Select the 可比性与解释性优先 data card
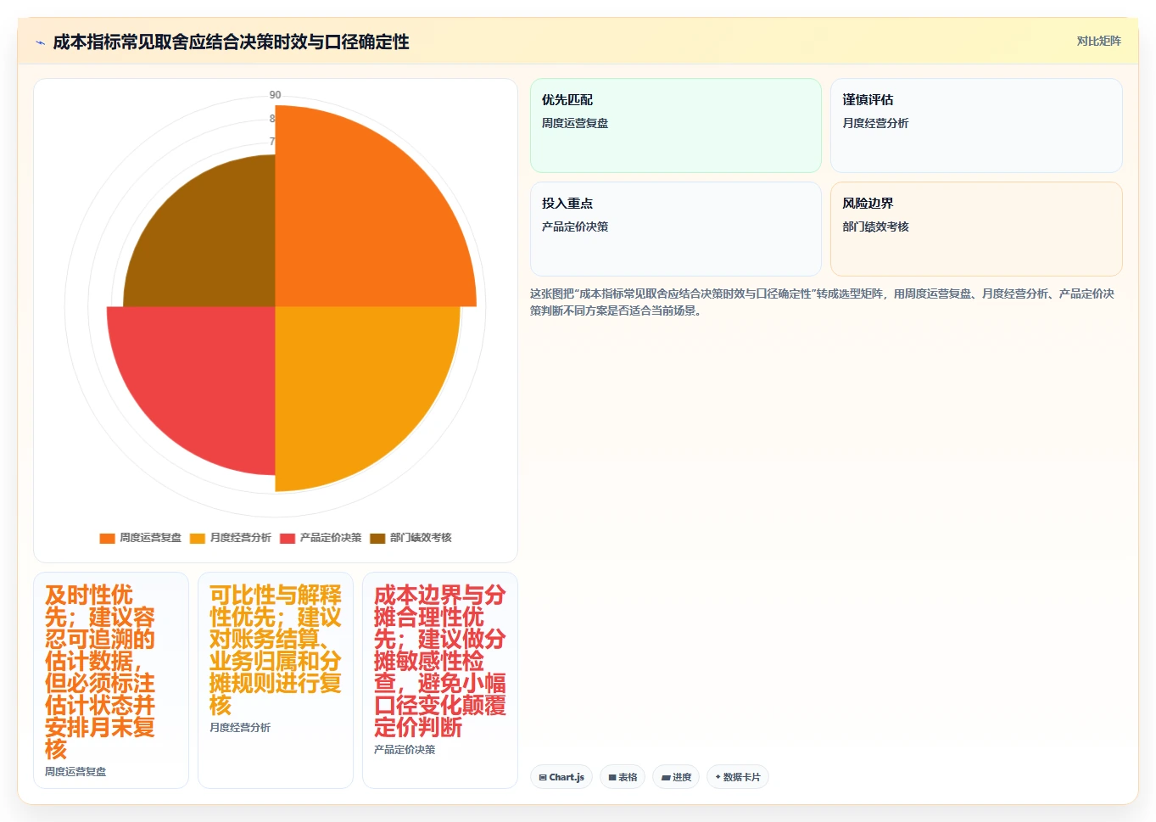The height and width of the screenshot is (822, 1156). [x=276, y=680]
